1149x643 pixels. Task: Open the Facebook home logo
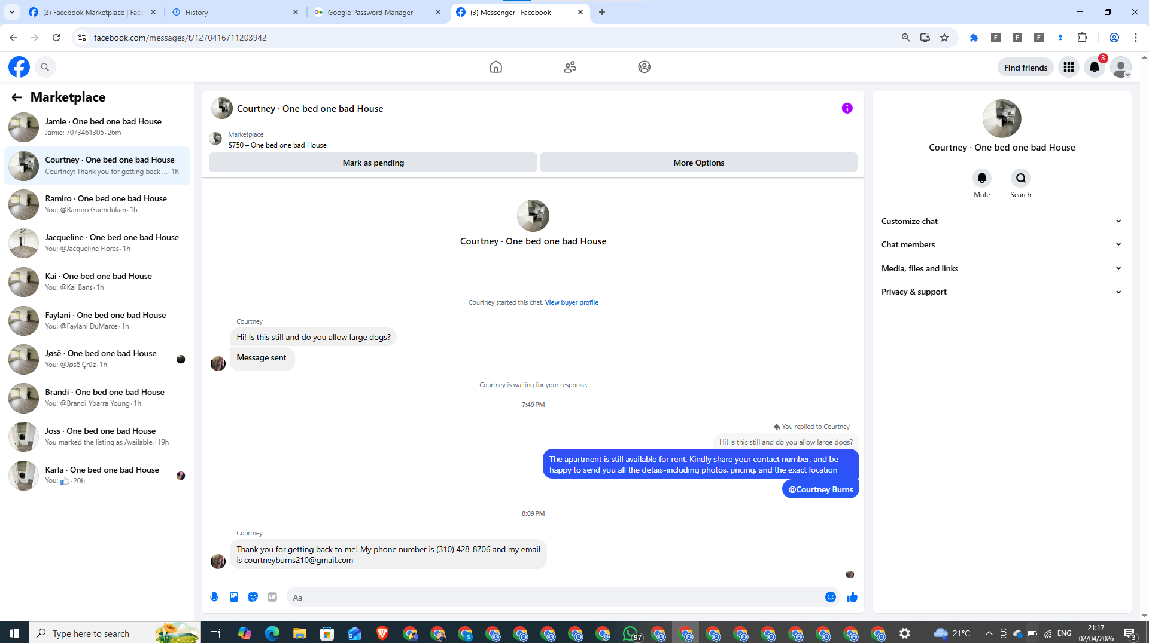coord(19,67)
